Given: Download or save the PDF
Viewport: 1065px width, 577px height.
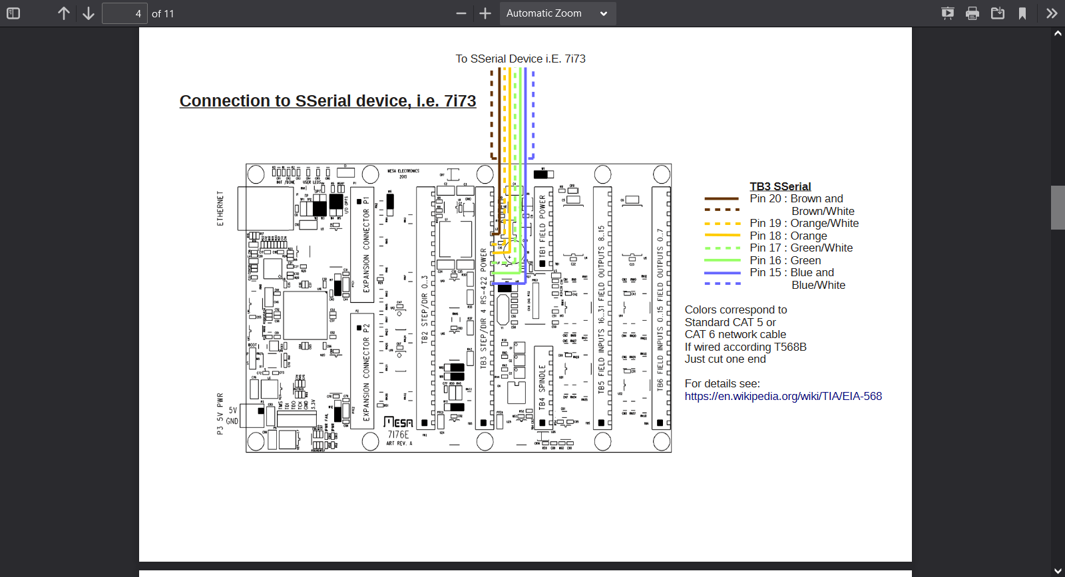Looking at the screenshot, I should pos(998,13).
